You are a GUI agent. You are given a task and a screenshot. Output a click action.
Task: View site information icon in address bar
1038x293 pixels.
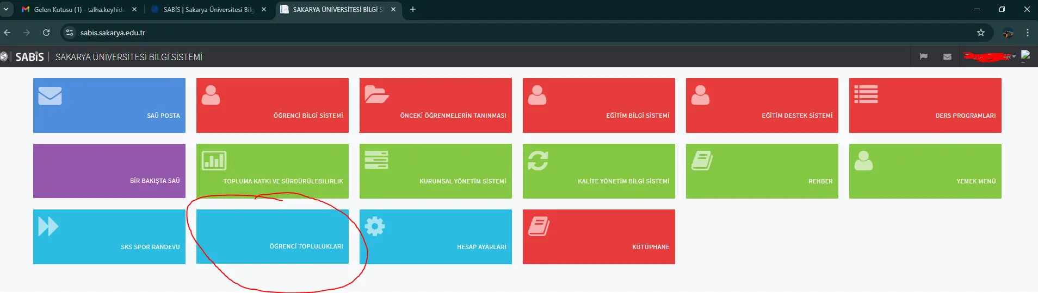coord(69,33)
